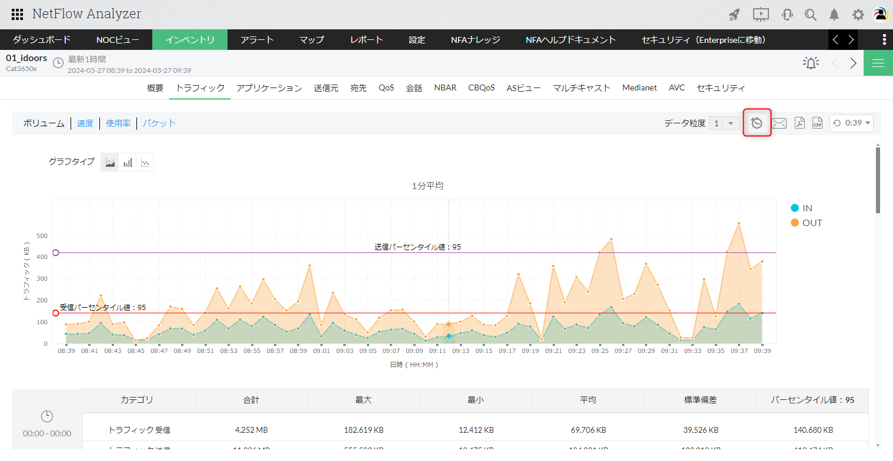Open the アラート menu
The height and width of the screenshot is (461, 893).
click(x=257, y=40)
